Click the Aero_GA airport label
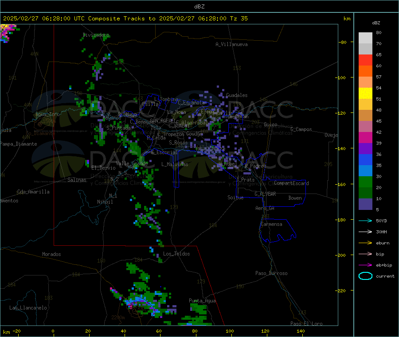Viewport: 399px width, 337px height. click(x=265, y=208)
